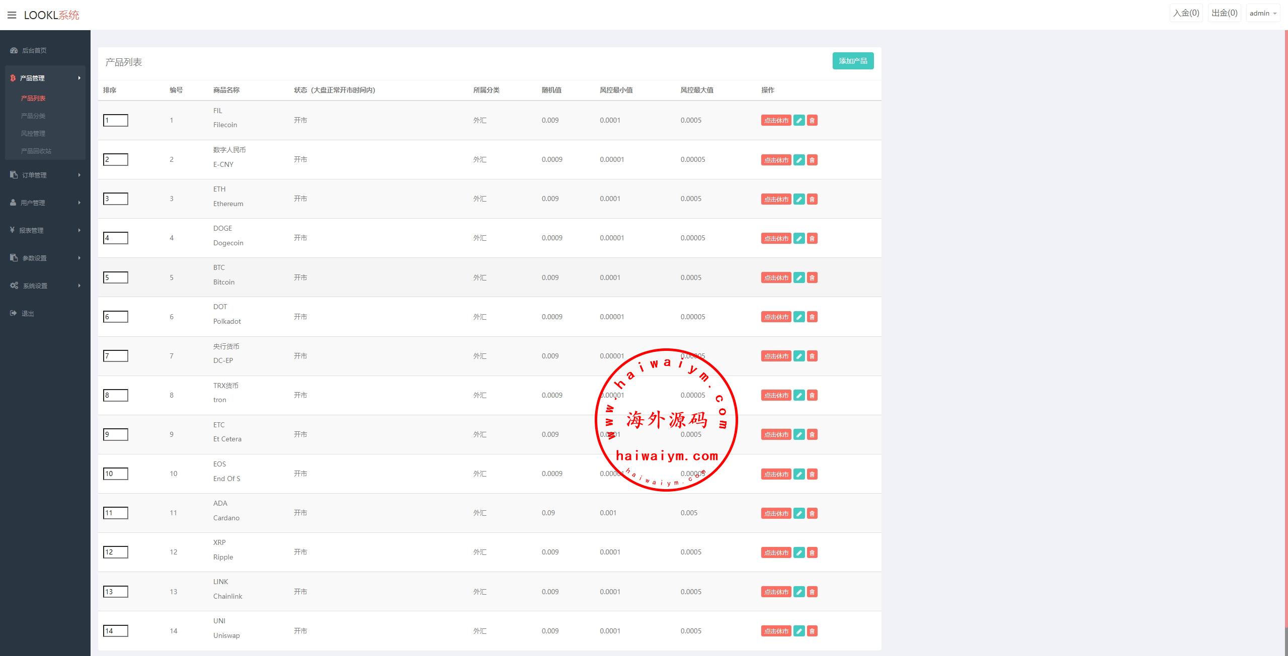Open 风控管理 submenu item

tap(33, 133)
